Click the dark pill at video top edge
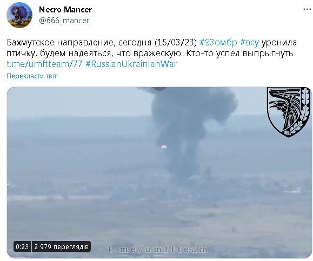This screenshot has height=261, width=313. (x=159, y=89)
